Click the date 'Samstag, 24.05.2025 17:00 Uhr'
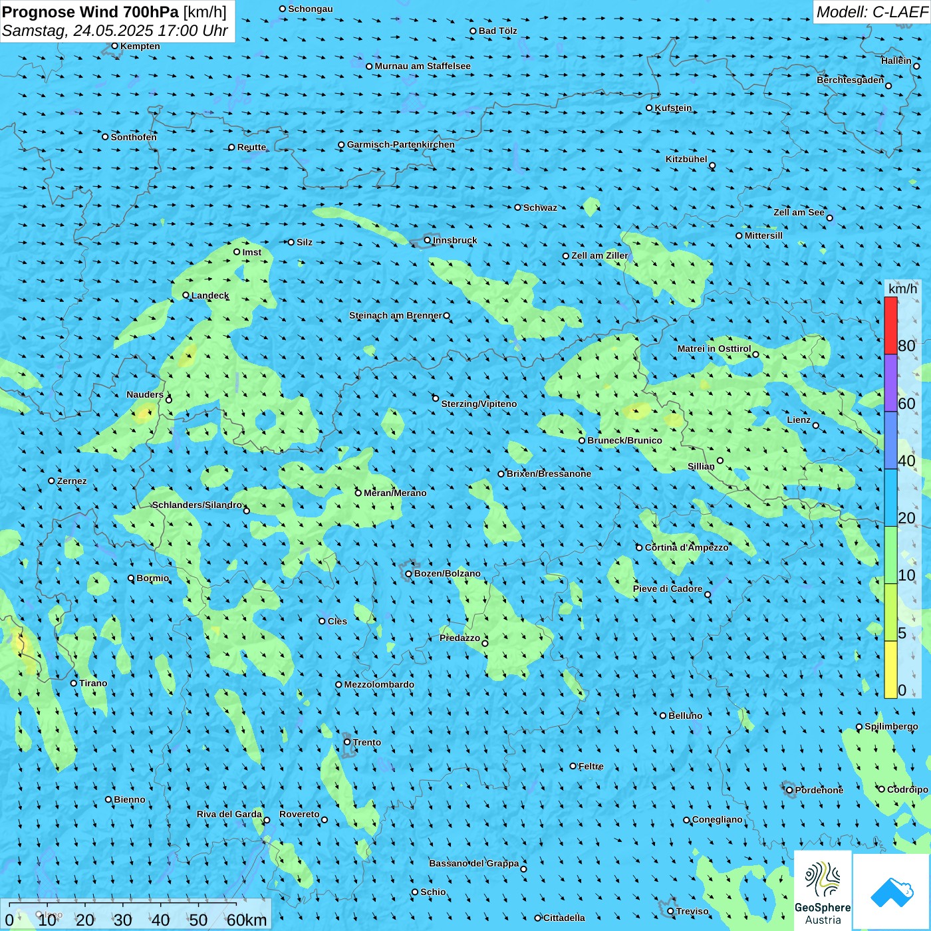 115,31
